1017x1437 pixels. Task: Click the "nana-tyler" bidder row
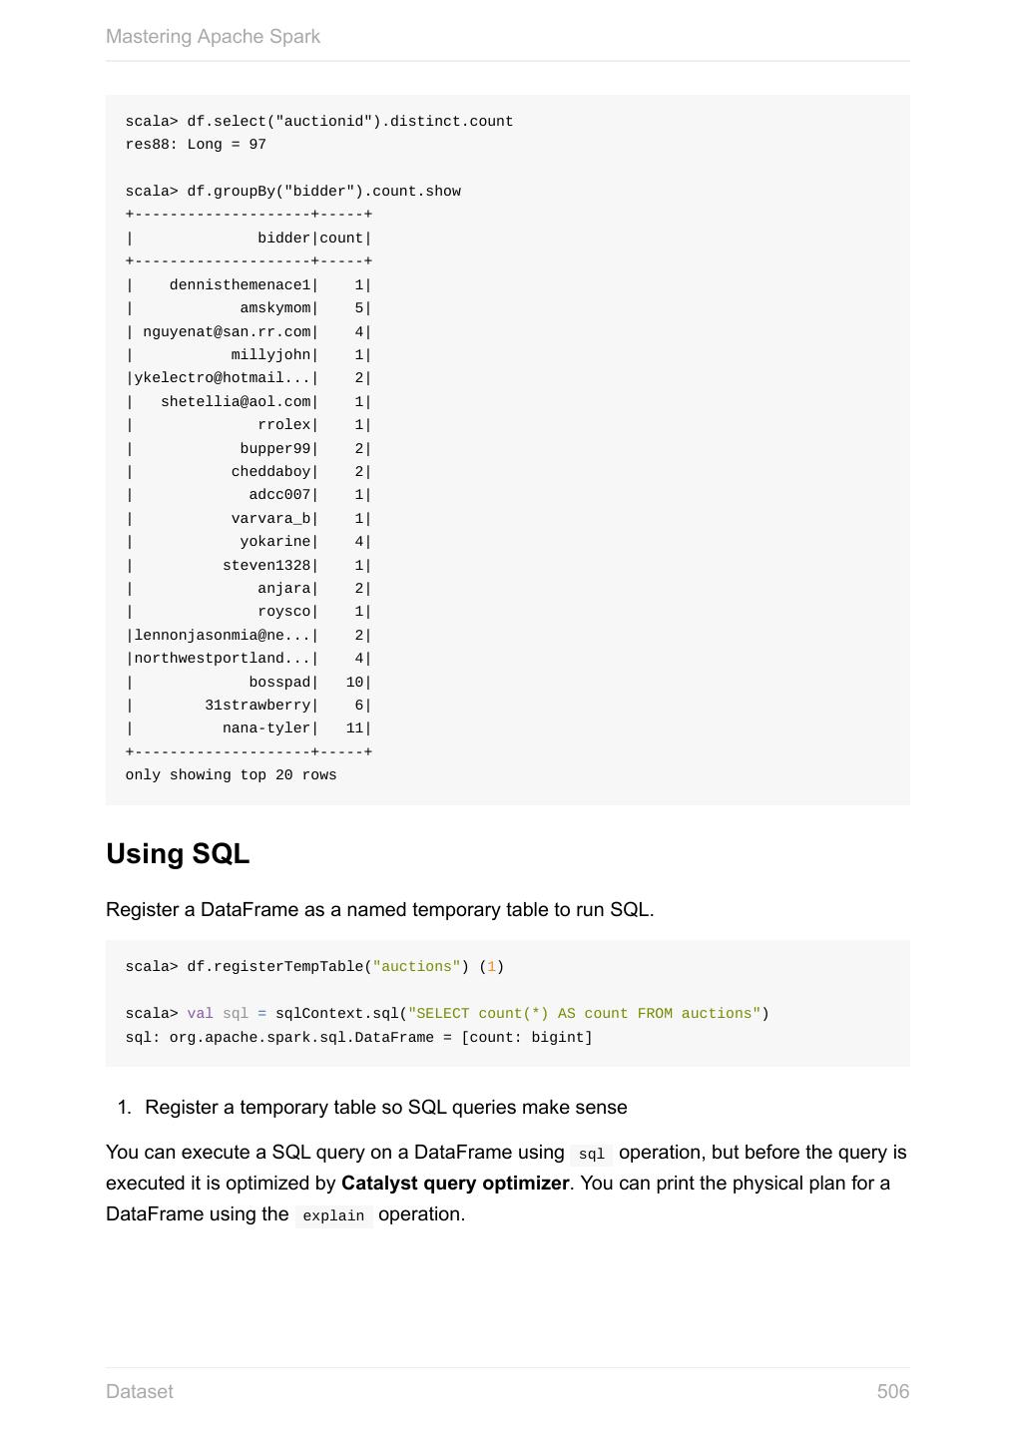[265, 728]
